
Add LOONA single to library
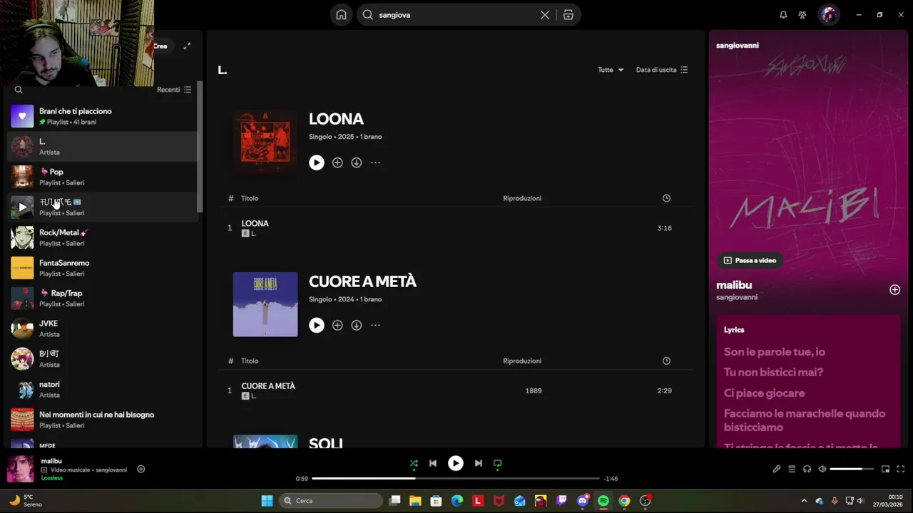pyautogui.click(x=337, y=162)
